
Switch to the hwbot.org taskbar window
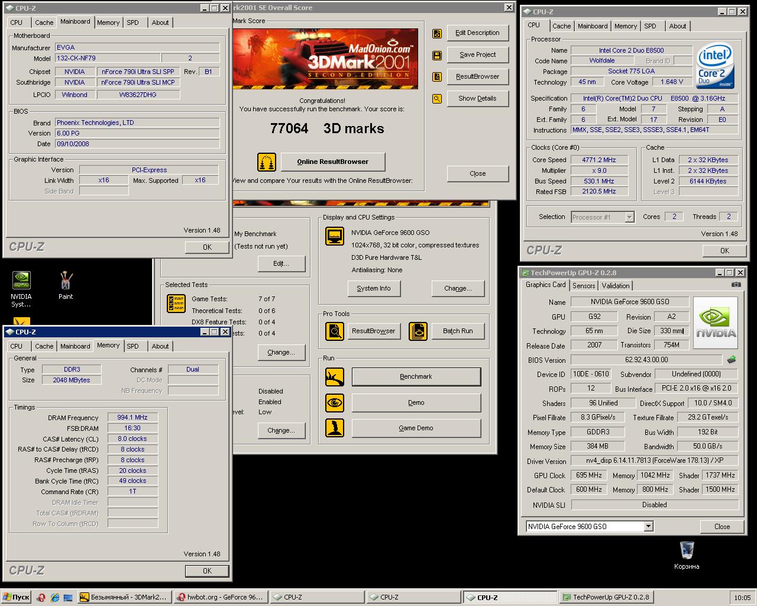coord(220,597)
